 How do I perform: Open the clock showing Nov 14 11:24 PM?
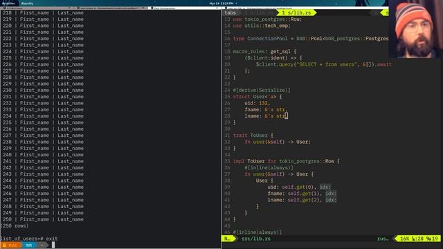(x=221, y=3)
